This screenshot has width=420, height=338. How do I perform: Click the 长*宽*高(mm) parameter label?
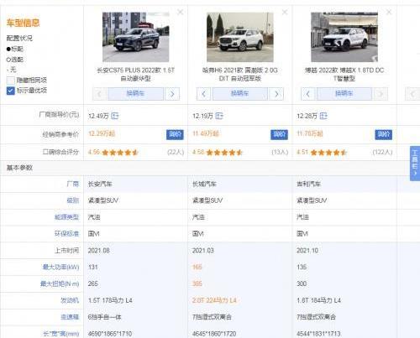(61, 334)
